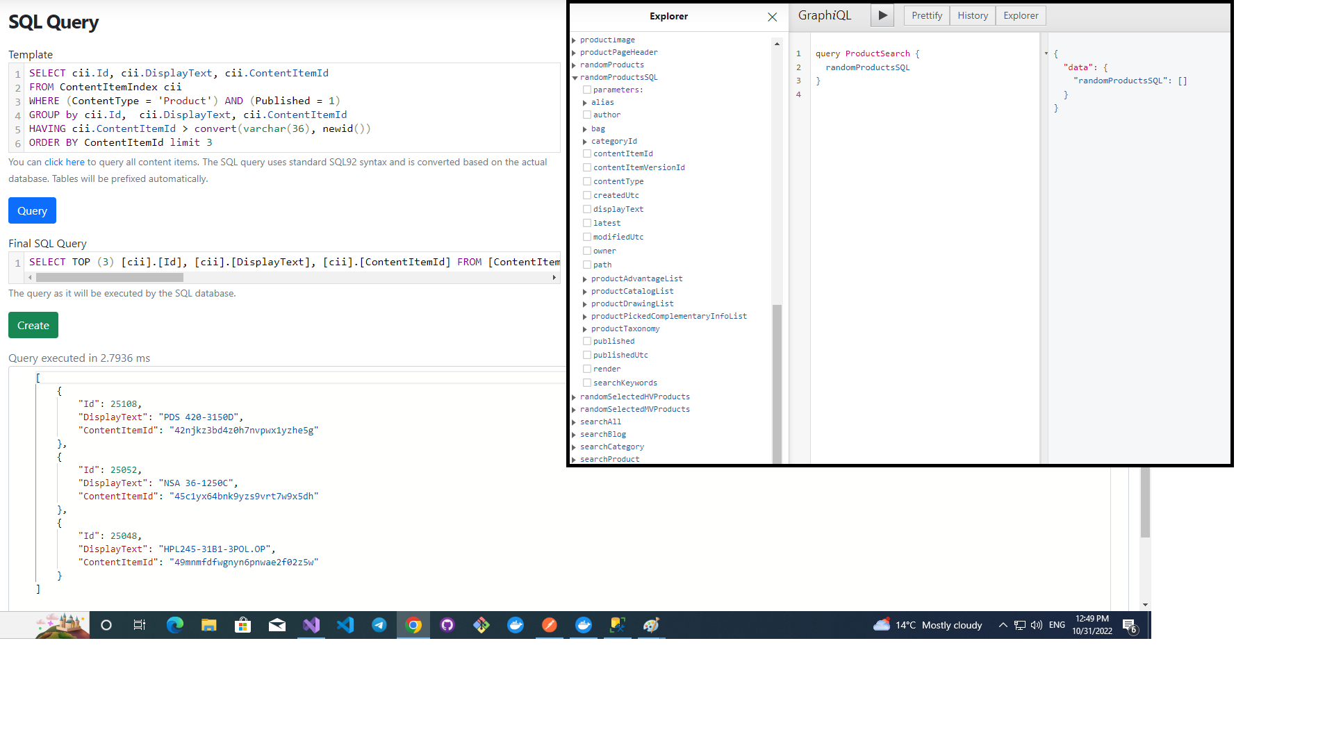
Task: Expand the alias node arrow
Action: (x=585, y=103)
